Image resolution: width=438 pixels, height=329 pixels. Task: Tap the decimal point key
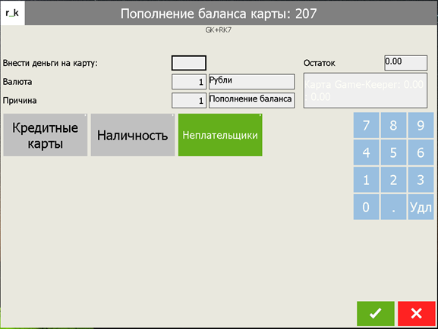(393, 207)
